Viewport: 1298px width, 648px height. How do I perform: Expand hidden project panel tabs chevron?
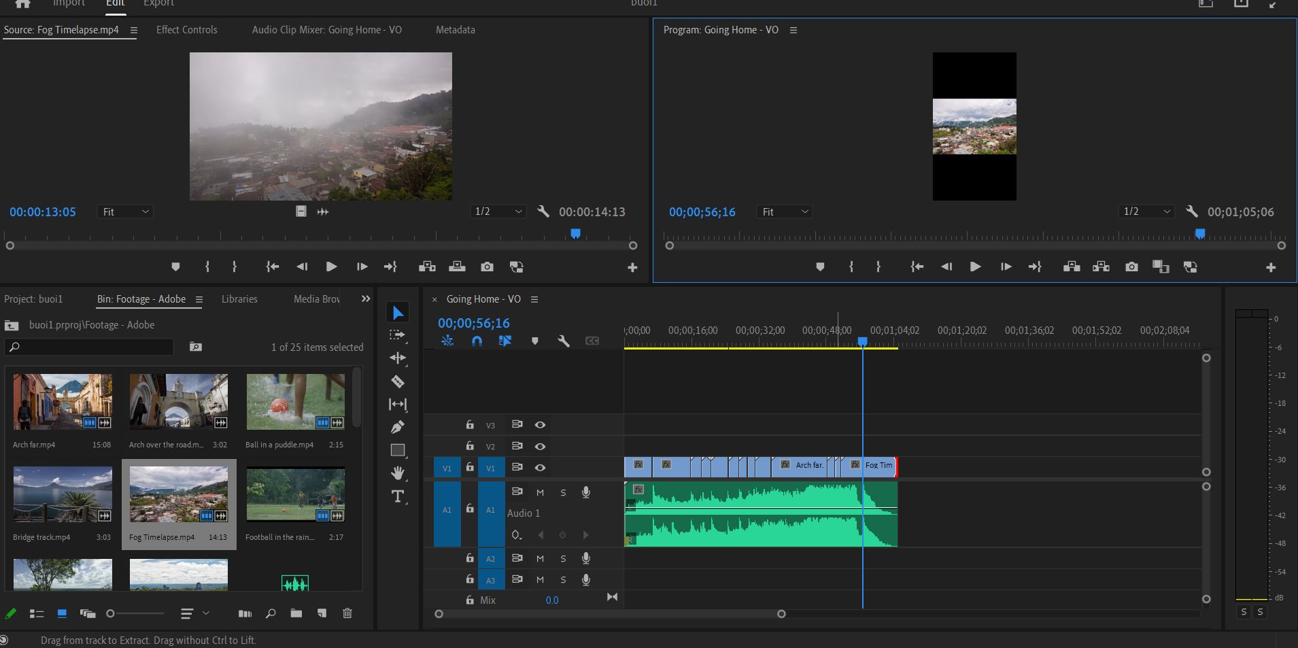[x=366, y=299]
